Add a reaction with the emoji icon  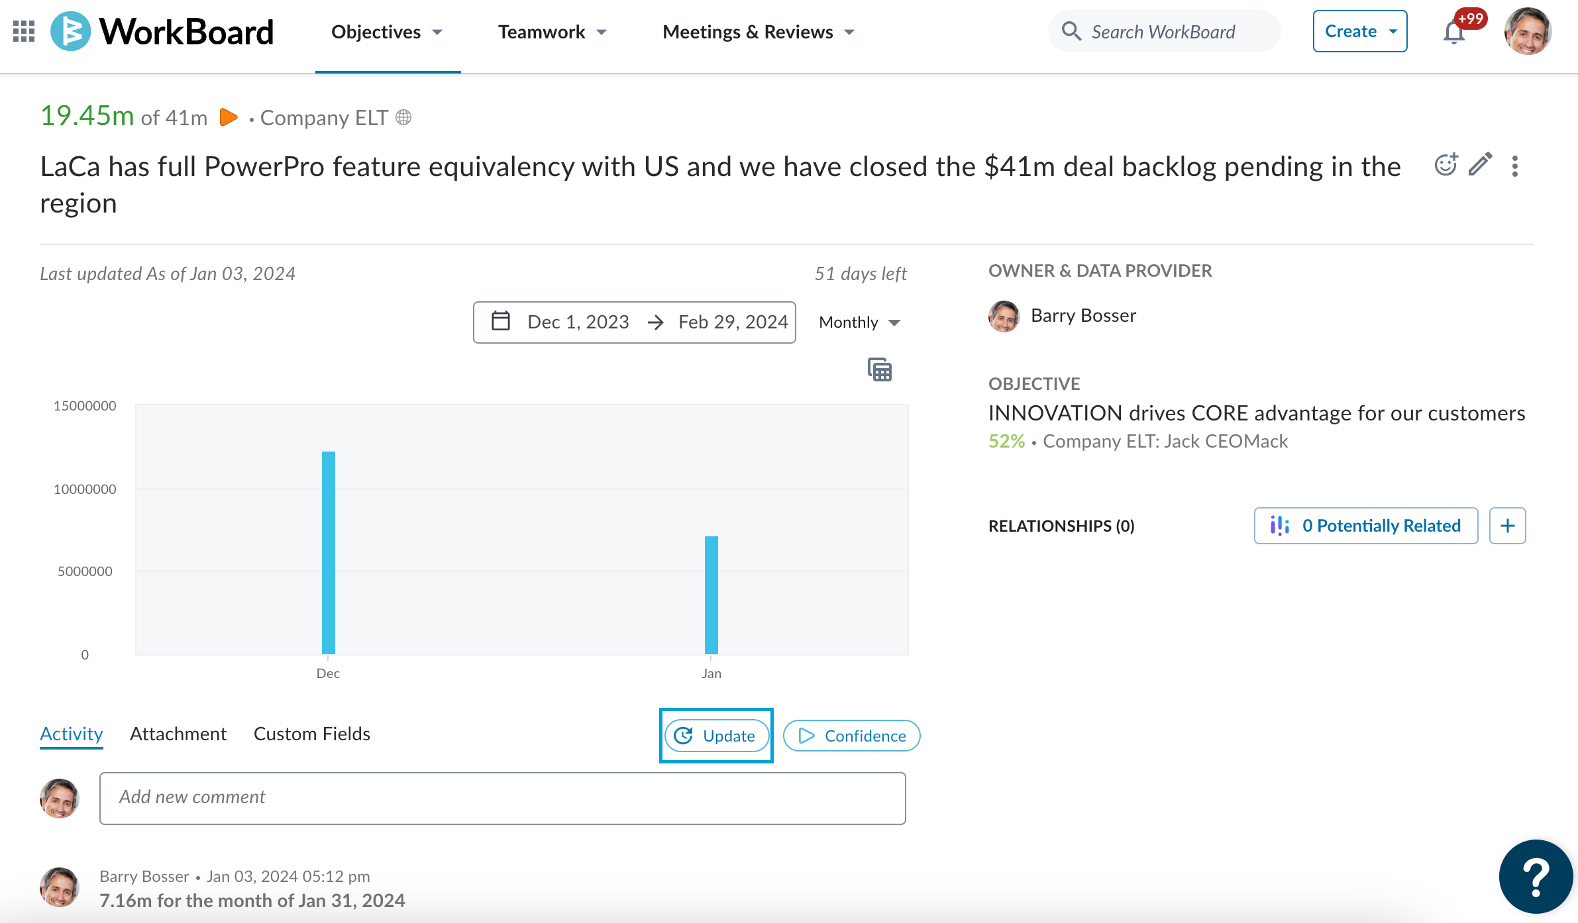[x=1446, y=165]
